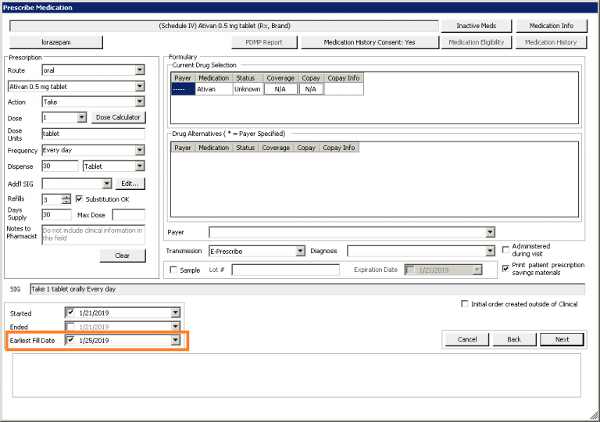The image size is (600, 422).
Task: Open the Medication Info button
Action: pos(551,26)
